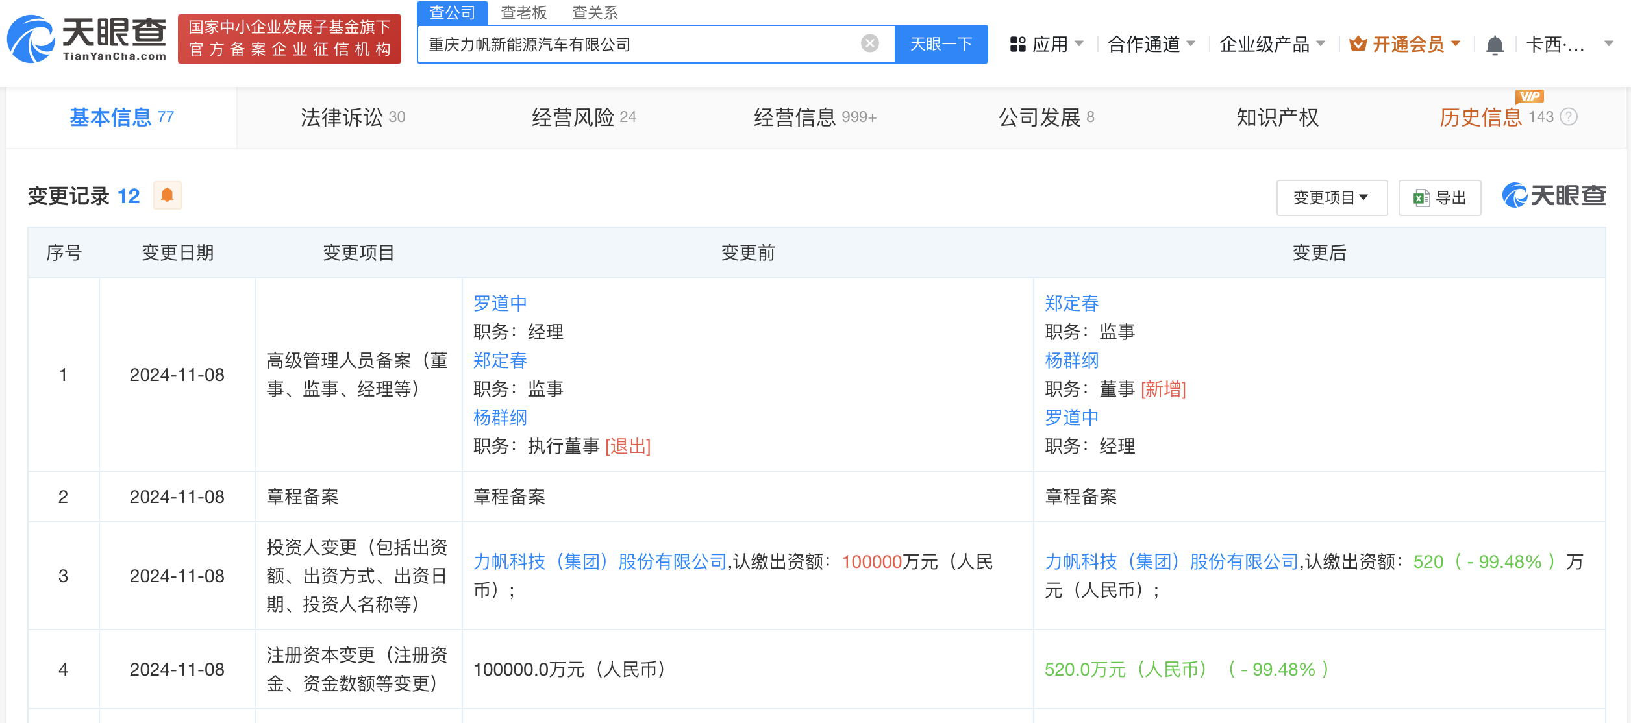
Task: Open the user account dropdown arrow
Action: pos(1608,44)
